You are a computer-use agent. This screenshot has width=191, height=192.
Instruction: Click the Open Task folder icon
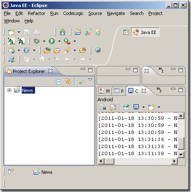(57, 50)
